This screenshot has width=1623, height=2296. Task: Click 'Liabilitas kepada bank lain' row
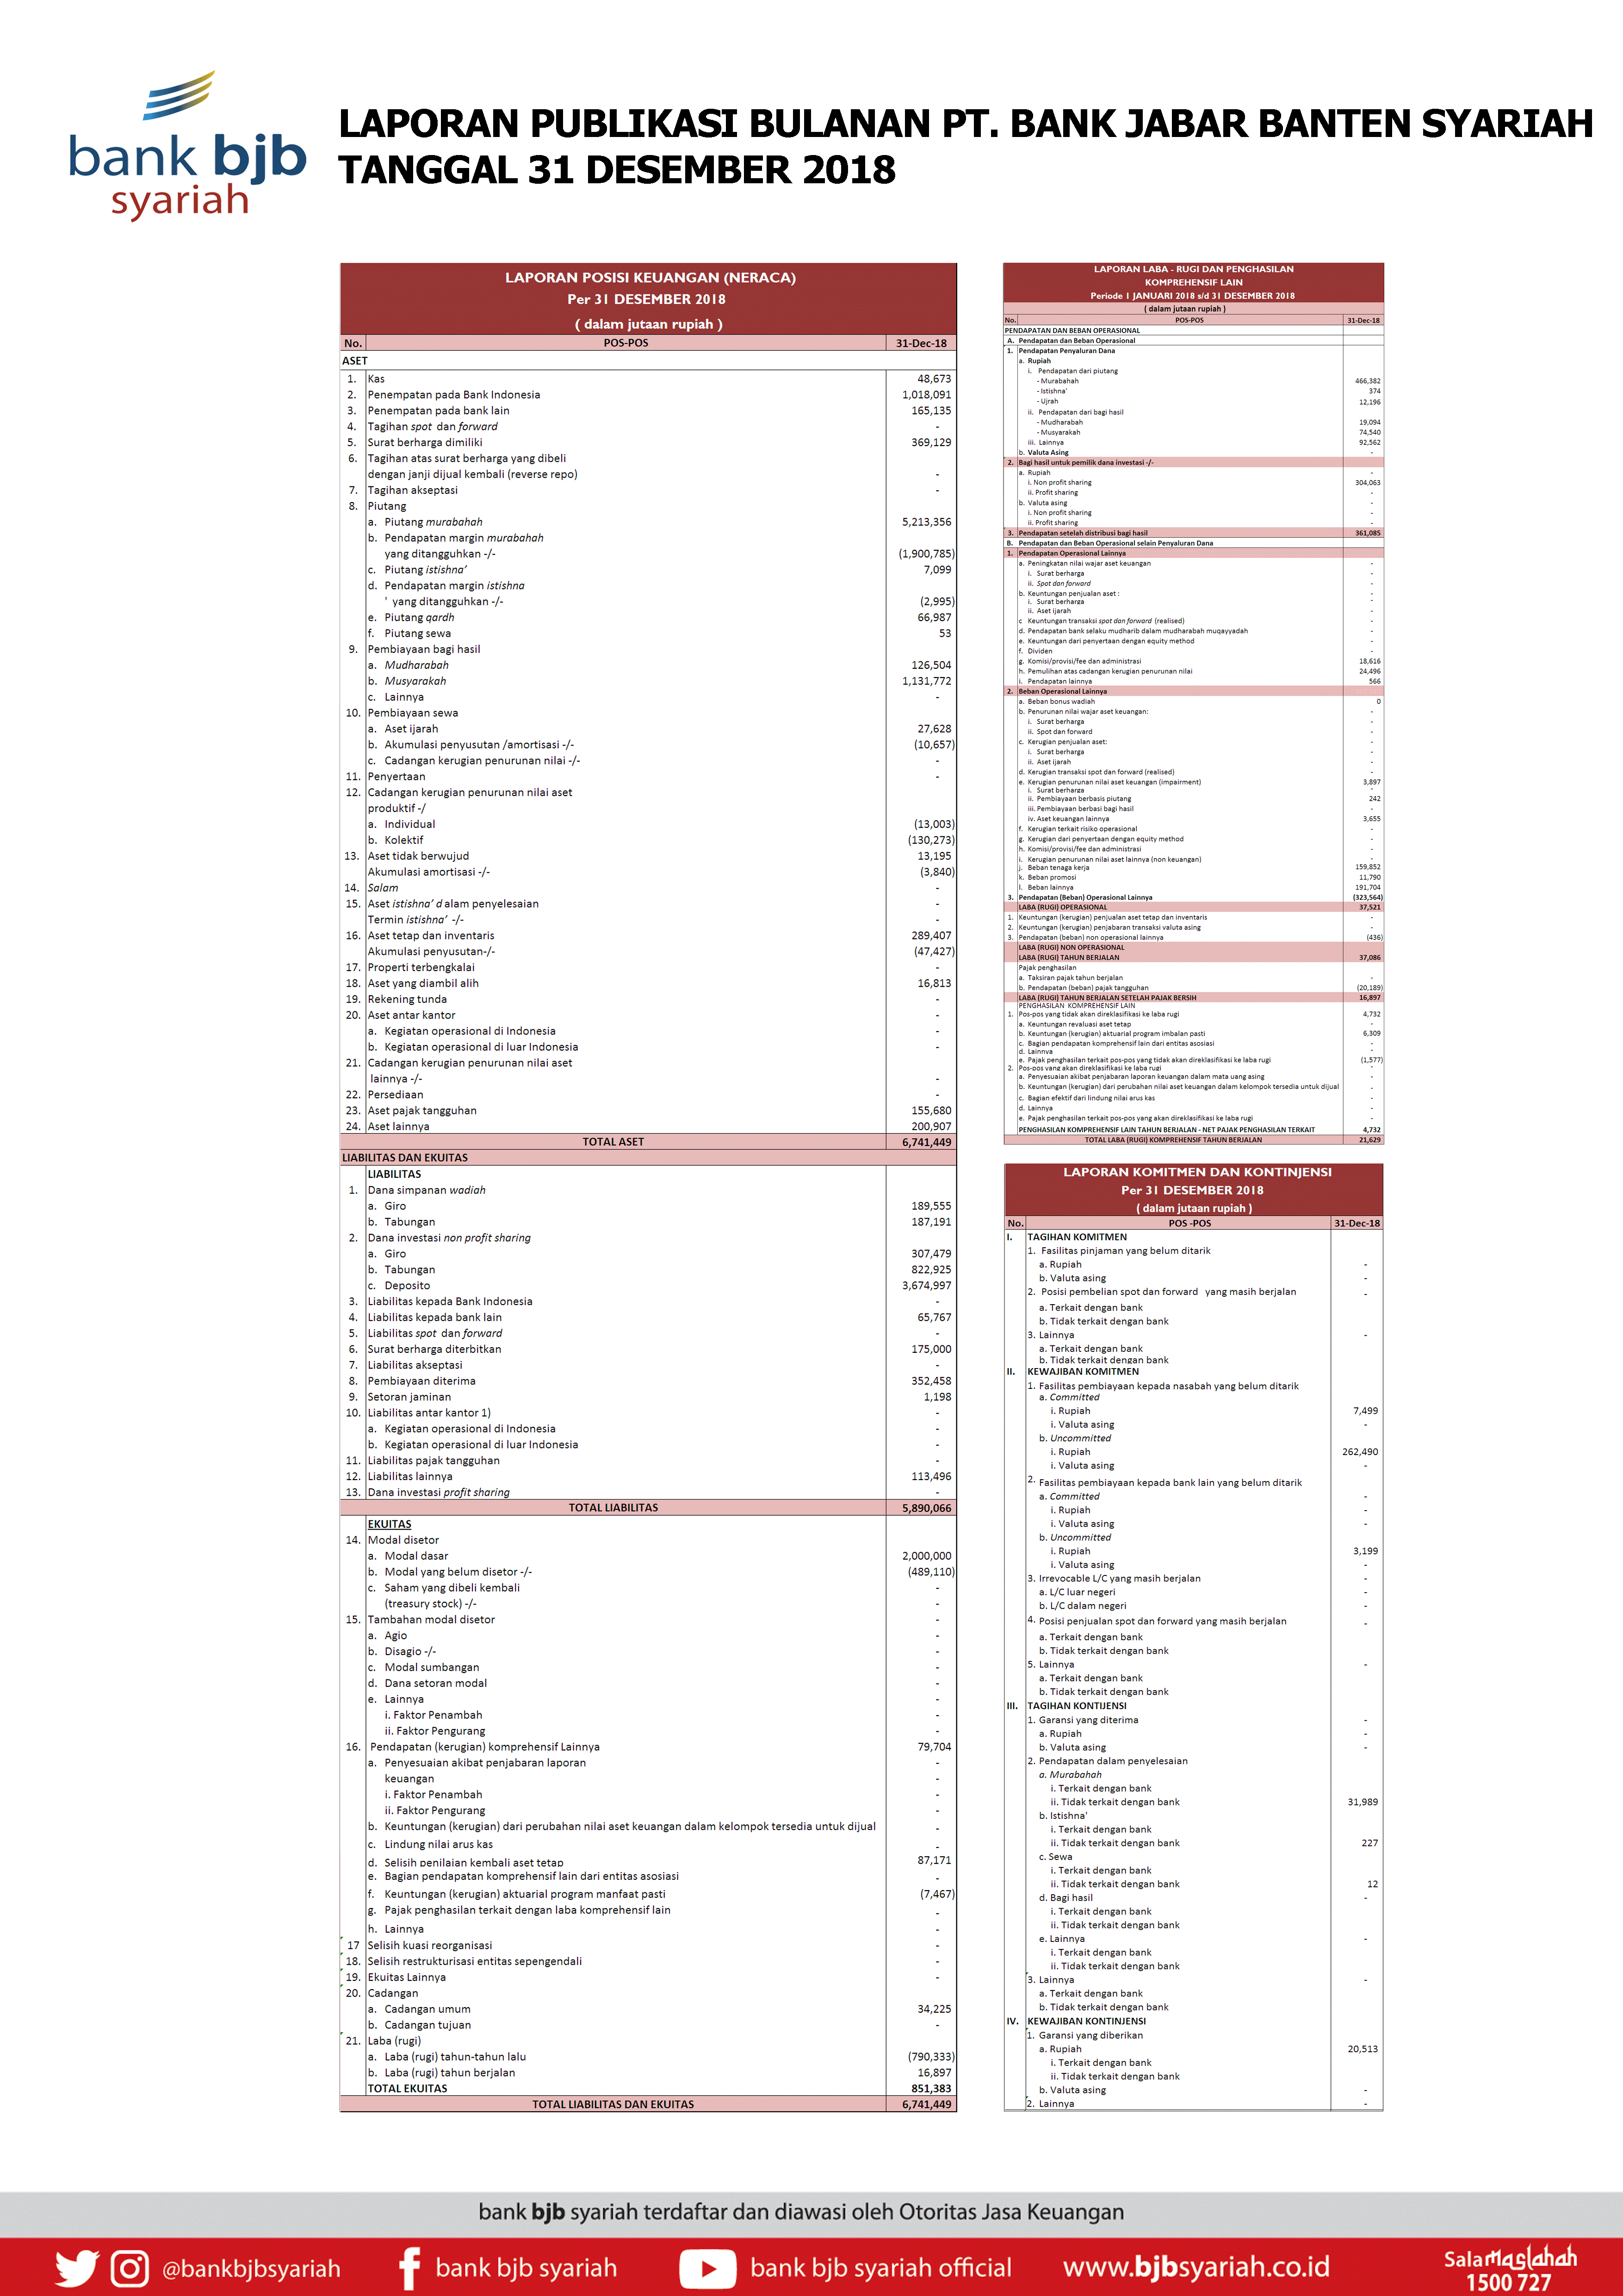(648, 1317)
